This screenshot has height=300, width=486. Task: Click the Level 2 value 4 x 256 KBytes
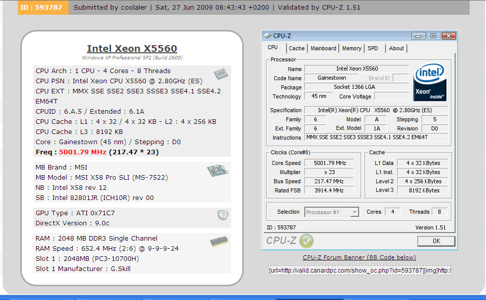click(423, 181)
